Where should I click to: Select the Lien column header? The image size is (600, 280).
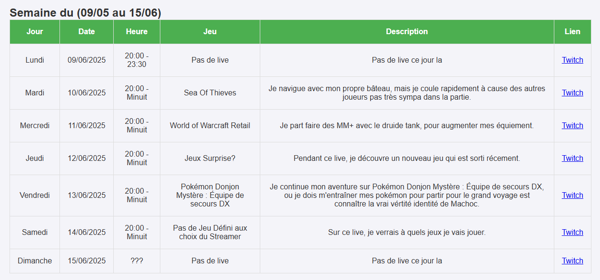tap(572, 31)
